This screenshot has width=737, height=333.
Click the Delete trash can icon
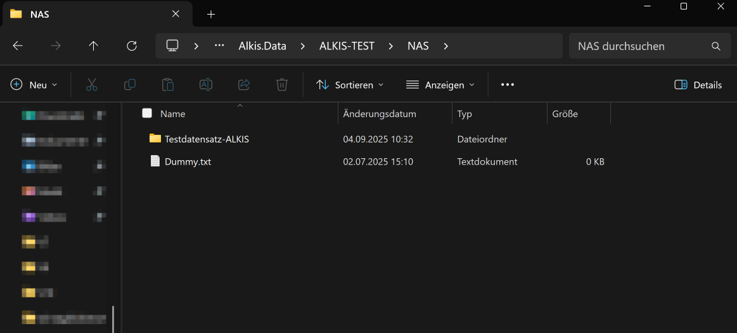(x=282, y=85)
